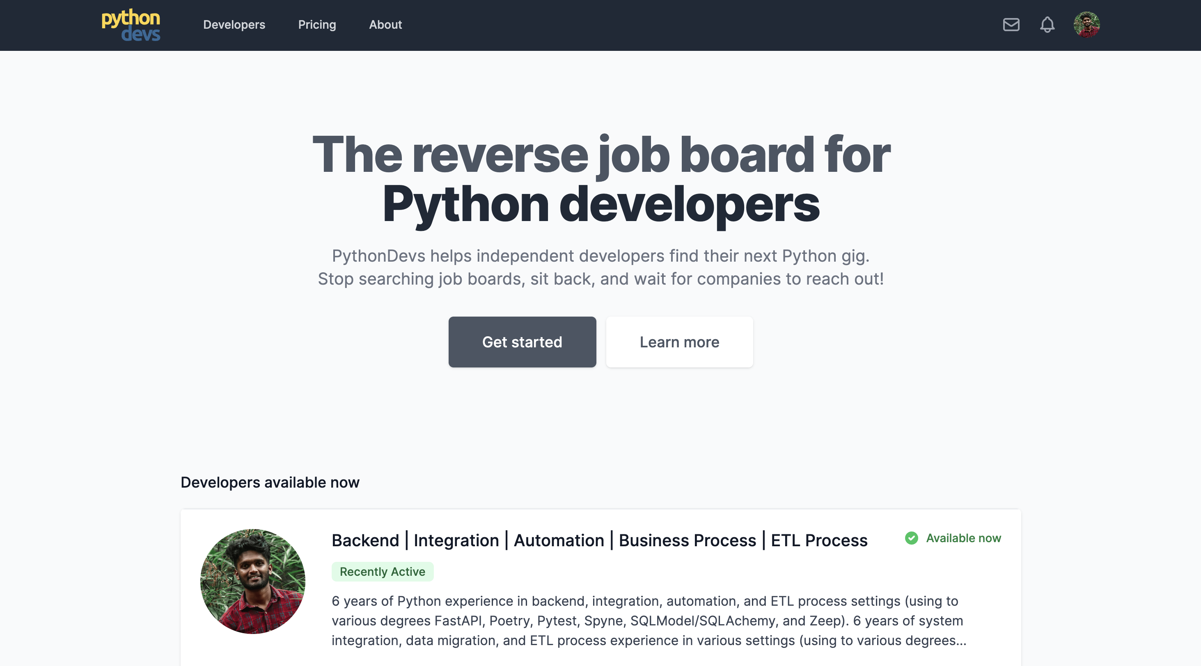
Task: Open the Pricing nav item
Action: click(317, 25)
